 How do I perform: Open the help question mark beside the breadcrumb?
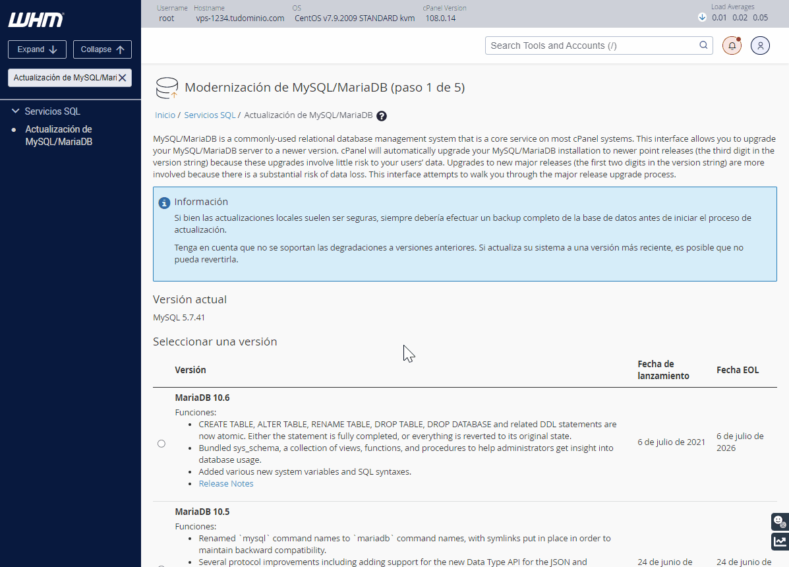tap(382, 116)
